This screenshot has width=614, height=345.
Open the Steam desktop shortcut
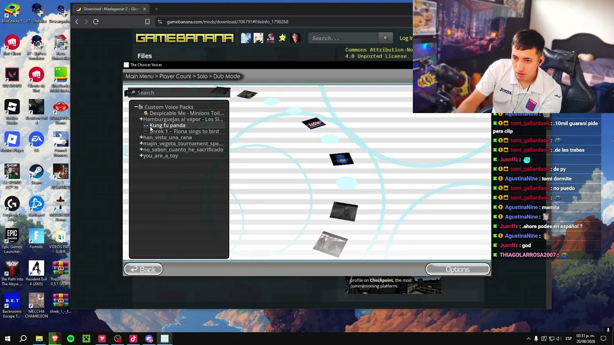tap(36, 174)
